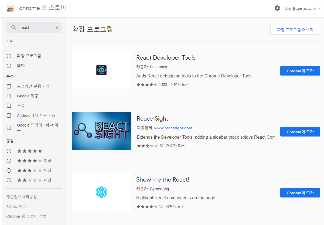The image size is (324, 225).
Task: Select the 테마 radio filter
Action: point(9,66)
